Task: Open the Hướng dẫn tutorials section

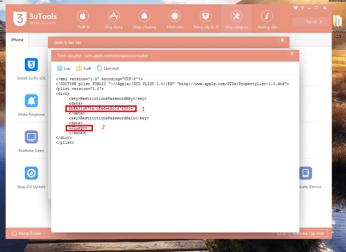Action: click(x=267, y=20)
